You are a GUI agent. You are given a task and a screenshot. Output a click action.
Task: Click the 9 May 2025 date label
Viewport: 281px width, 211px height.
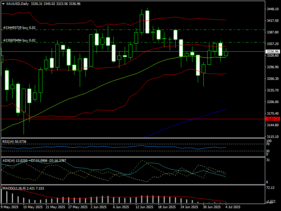pyautogui.click(x=10, y=207)
